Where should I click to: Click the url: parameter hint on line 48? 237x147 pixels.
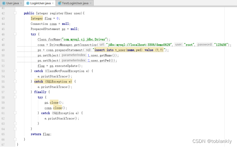tap(102, 45)
